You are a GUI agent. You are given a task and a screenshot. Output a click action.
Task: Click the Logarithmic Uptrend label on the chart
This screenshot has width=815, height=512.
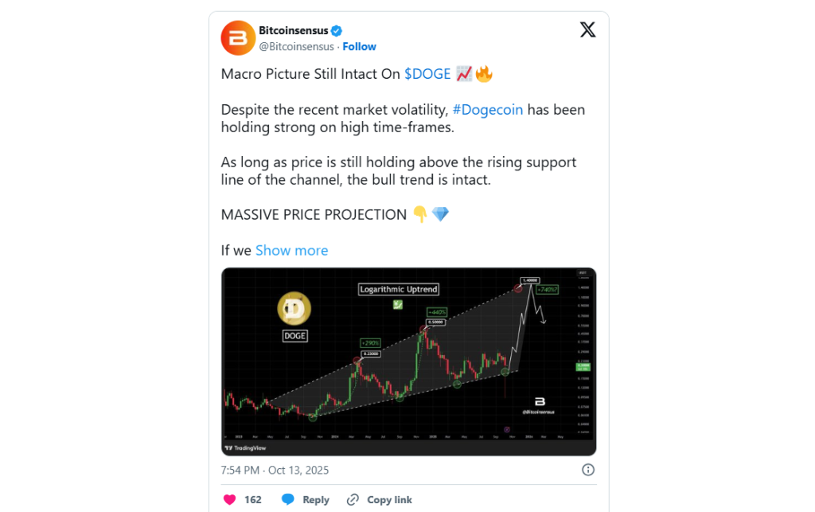click(398, 289)
